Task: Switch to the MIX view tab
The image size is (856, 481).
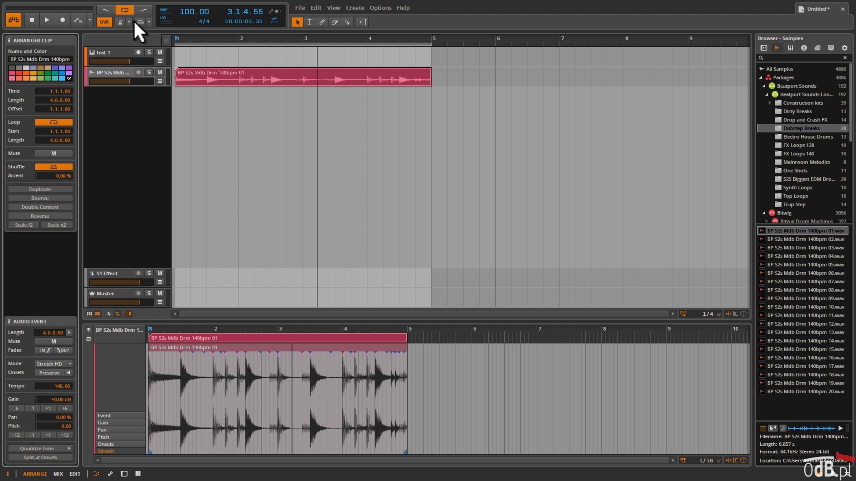Action: click(x=58, y=474)
